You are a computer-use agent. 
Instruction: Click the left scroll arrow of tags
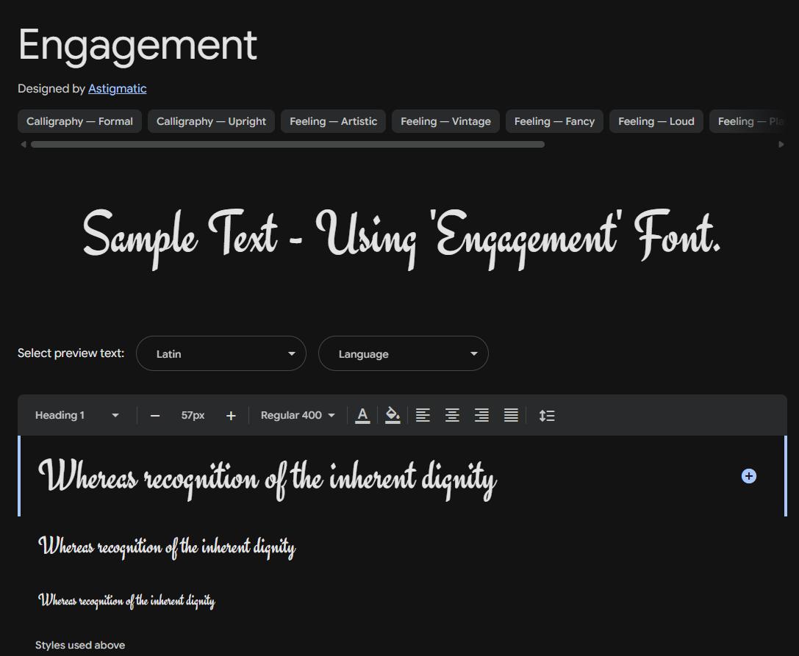(x=24, y=145)
